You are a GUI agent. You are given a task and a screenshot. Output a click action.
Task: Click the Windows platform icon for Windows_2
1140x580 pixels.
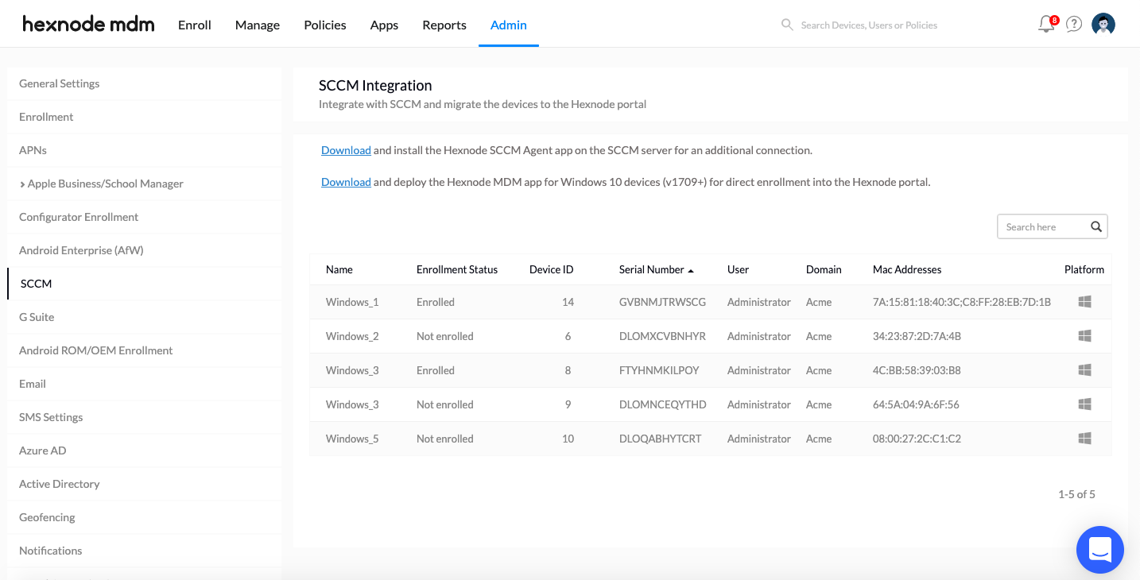[1084, 336]
